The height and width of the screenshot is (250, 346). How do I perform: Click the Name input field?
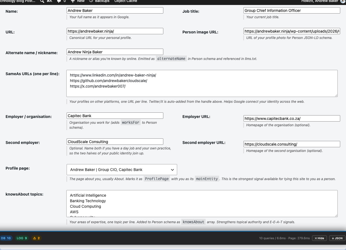tap(115, 10)
